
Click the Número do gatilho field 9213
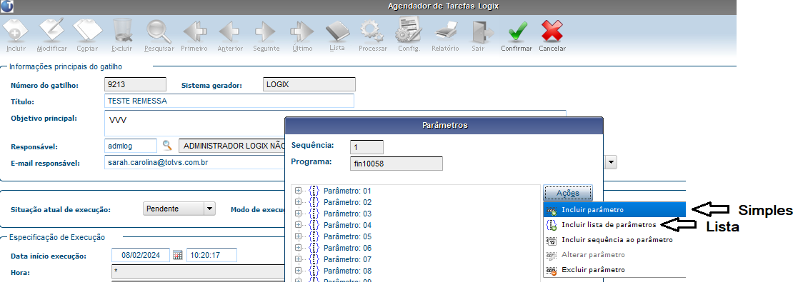tap(135, 84)
